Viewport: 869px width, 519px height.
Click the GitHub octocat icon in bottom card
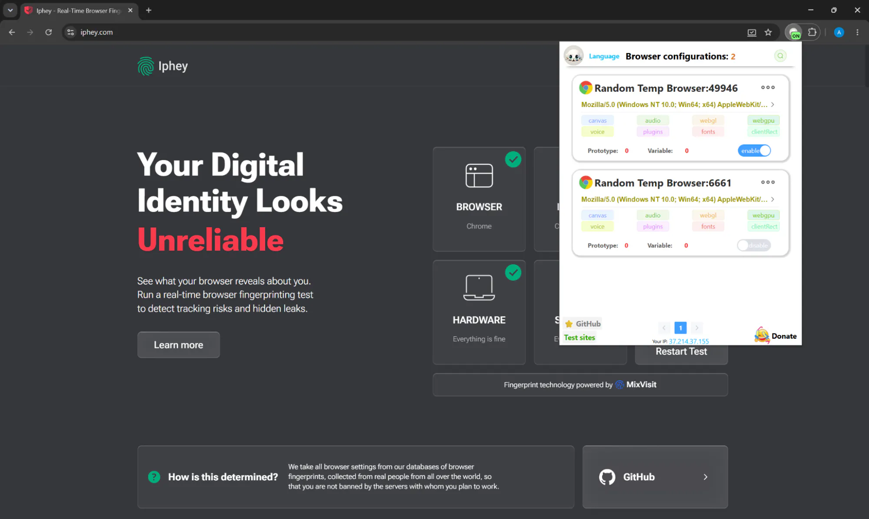tap(607, 477)
